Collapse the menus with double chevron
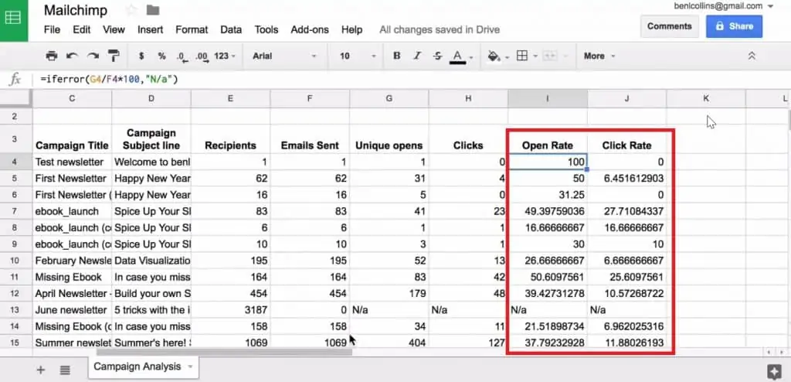Image resolution: width=791 pixels, height=382 pixels. [x=752, y=56]
